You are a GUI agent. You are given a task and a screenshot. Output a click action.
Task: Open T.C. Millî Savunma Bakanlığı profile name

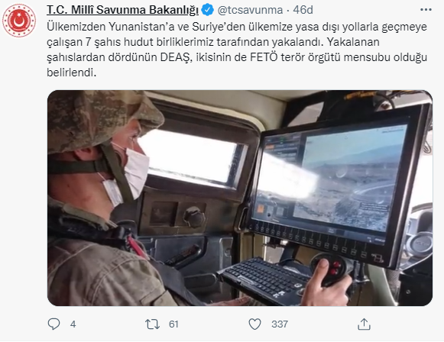(x=122, y=10)
